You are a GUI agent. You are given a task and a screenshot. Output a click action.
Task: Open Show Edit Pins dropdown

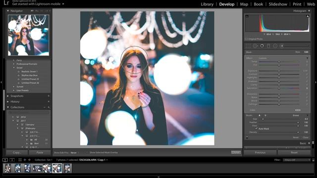pos(75,153)
